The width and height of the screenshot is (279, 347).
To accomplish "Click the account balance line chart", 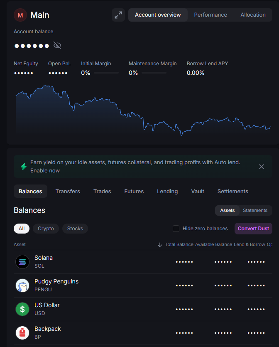I will pos(143,110).
